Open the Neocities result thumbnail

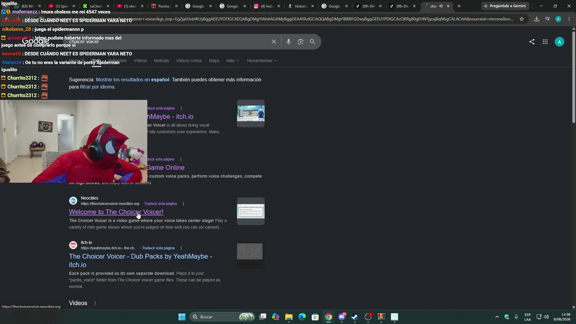pyautogui.click(x=251, y=211)
